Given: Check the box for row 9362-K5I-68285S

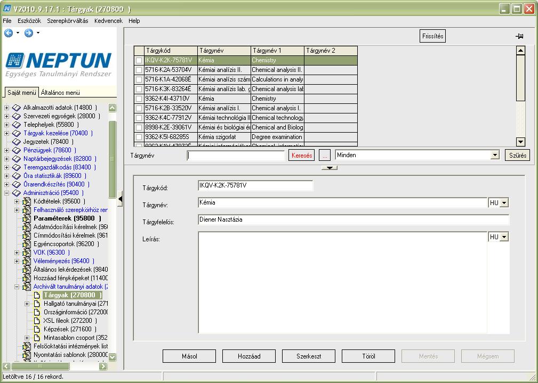Looking at the screenshot, I should 139,137.
